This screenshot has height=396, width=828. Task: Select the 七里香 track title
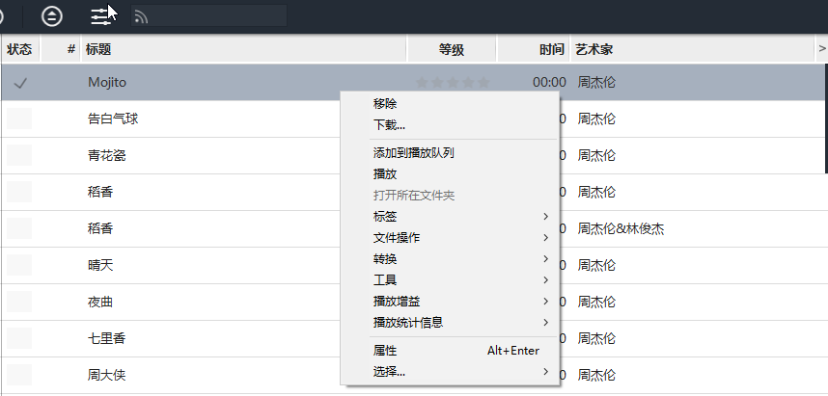click(107, 338)
